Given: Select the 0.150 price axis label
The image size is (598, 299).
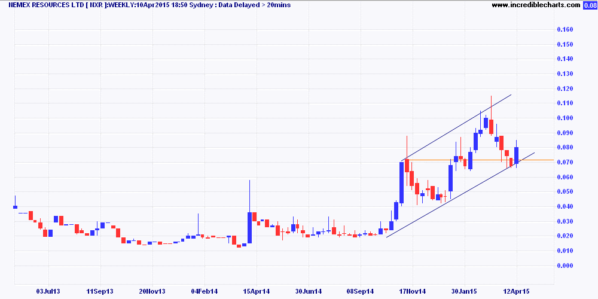Looking at the screenshot, I should pyautogui.click(x=566, y=45).
